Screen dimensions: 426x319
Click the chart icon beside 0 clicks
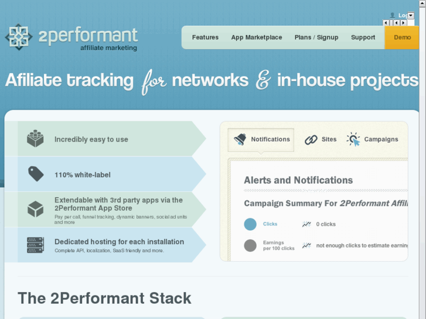pos(306,224)
